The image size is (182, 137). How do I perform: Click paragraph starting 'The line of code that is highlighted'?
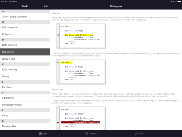116,55
